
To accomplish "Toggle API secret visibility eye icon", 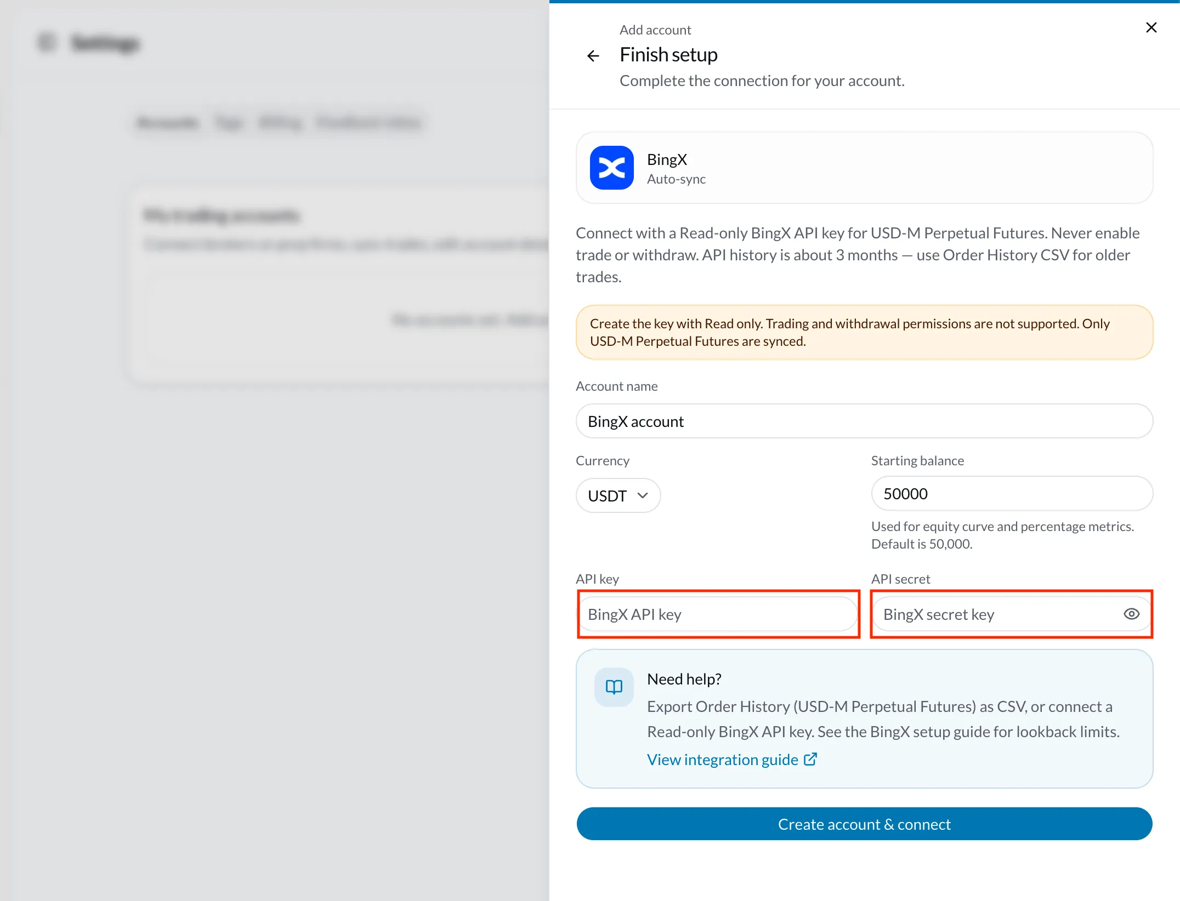I will coord(1131,614).
